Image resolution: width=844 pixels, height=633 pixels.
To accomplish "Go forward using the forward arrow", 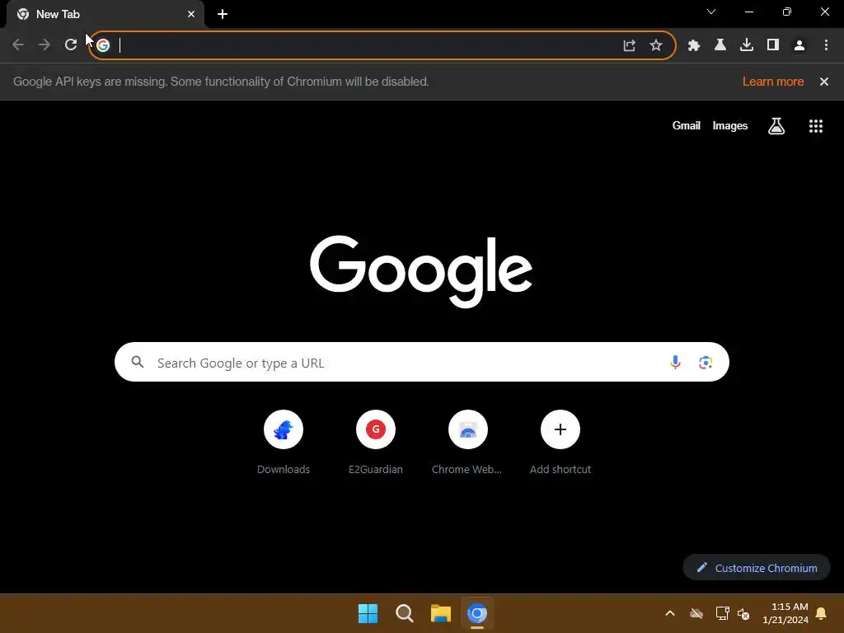I will [45, 45].
